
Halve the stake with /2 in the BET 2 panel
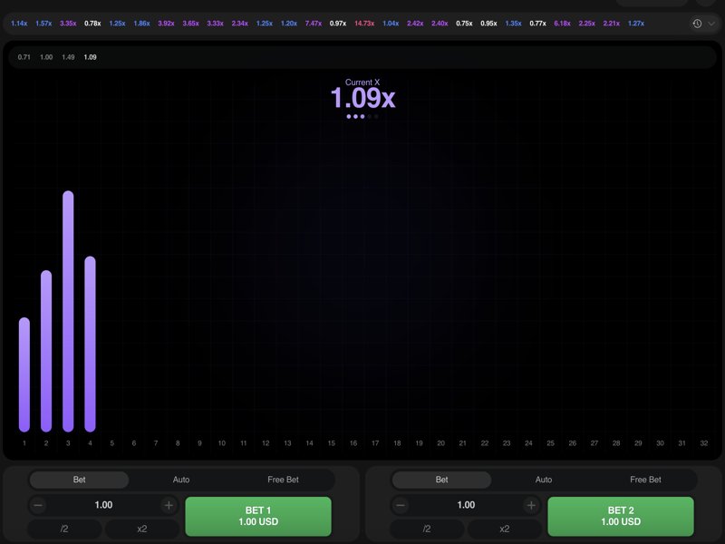427,529
